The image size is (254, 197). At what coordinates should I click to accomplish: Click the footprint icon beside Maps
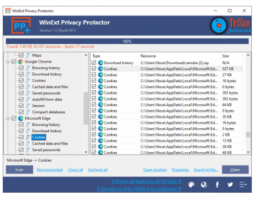[28, 56]
